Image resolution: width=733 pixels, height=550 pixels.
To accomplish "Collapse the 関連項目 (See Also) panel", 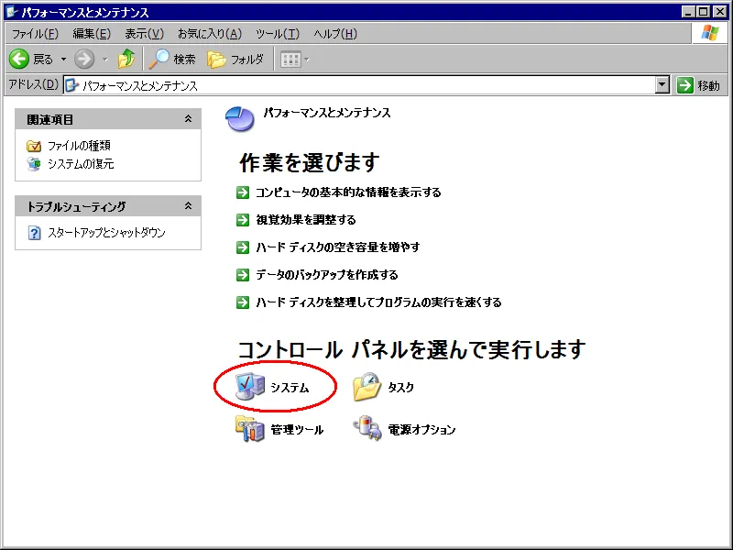I will pos(190,118).
